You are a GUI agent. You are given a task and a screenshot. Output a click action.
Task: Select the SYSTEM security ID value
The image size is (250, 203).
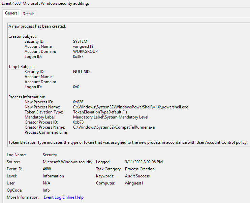tap(80, 41)
